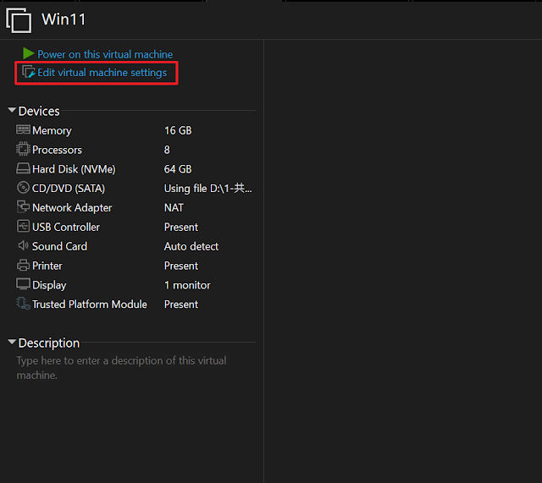Viewport: 542px width, 483px height.
Task: Click the Using file D:\1- value
Action: [208, 189]
